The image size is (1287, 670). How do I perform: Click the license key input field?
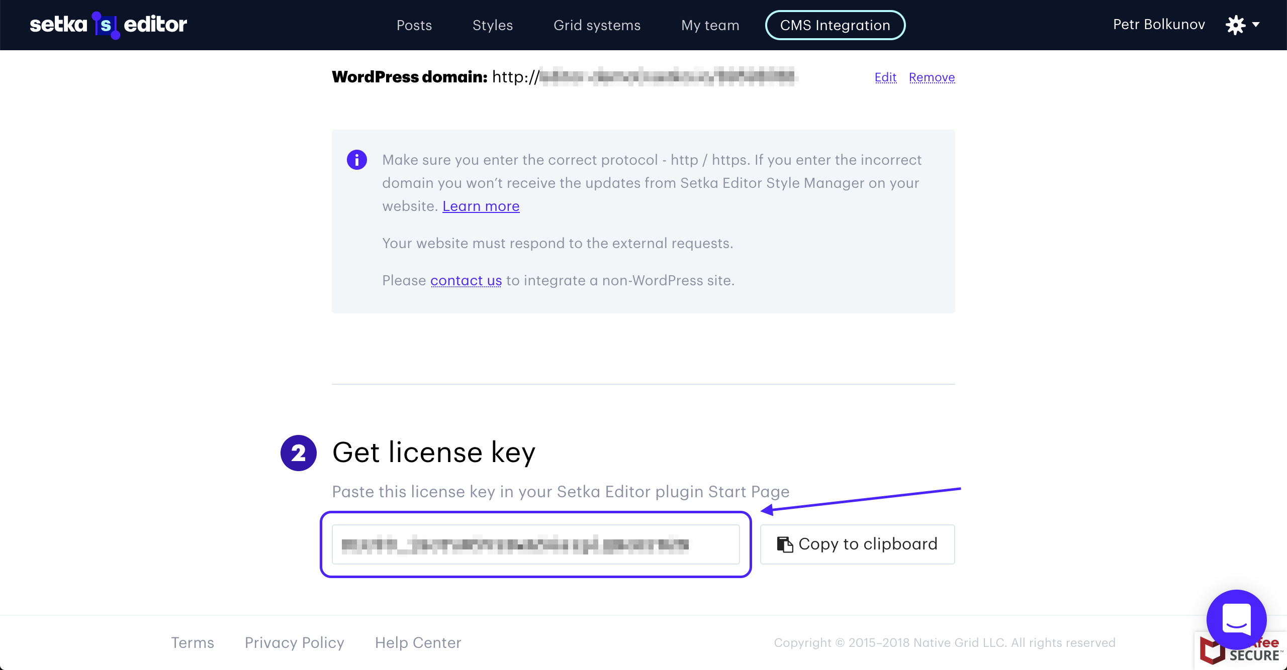(536, 544)
